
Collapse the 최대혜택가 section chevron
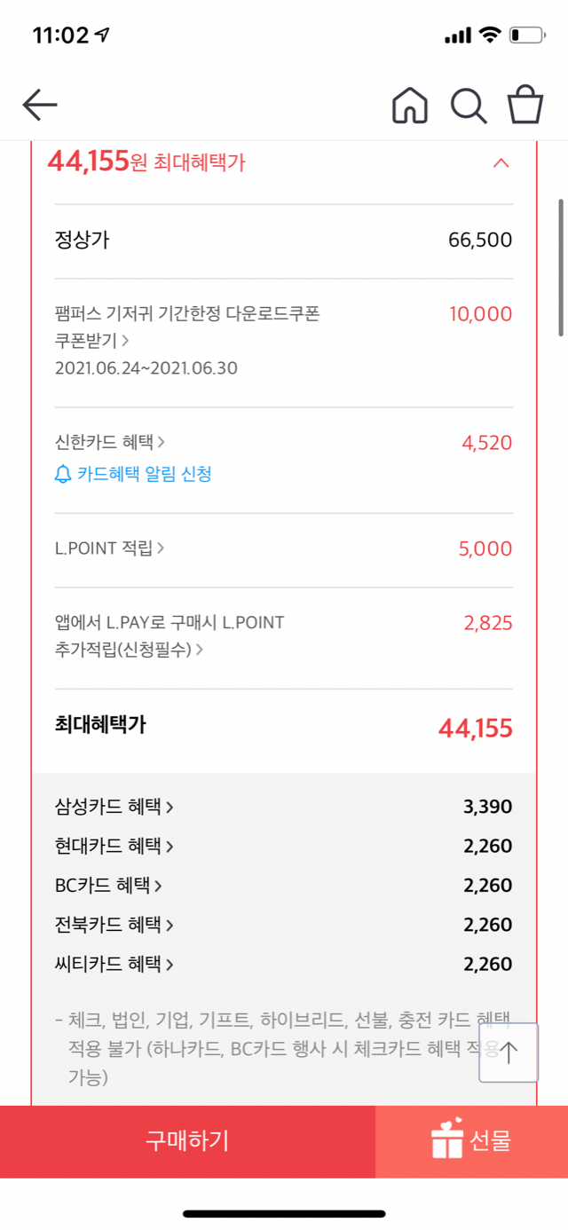point(501,163)
